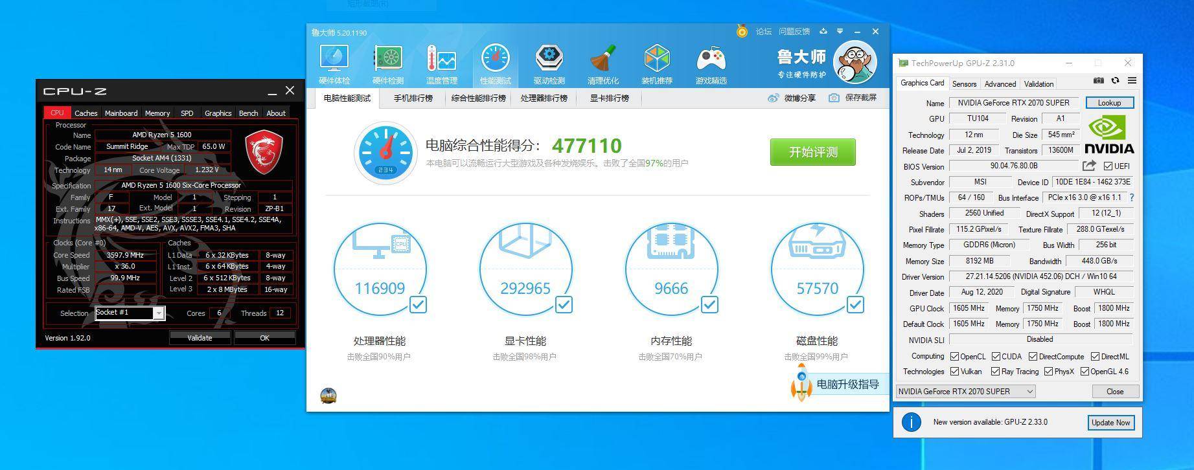Open the Bench tab in CPU-Z

tap(249, 113)
